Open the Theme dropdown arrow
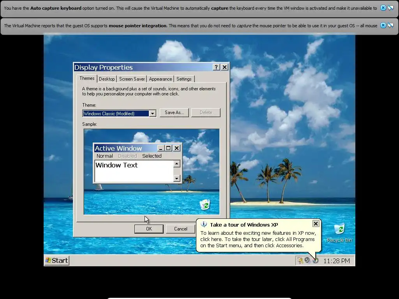Image resolution: width=399 pixels, height=299 pixels. coord(152,113)
